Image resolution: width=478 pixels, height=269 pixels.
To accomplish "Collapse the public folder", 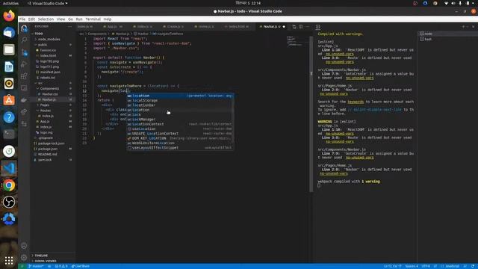I will click(43, 45).
